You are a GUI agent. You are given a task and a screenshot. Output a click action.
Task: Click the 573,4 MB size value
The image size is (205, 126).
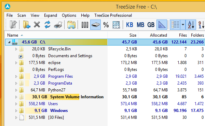click(129, 104)
